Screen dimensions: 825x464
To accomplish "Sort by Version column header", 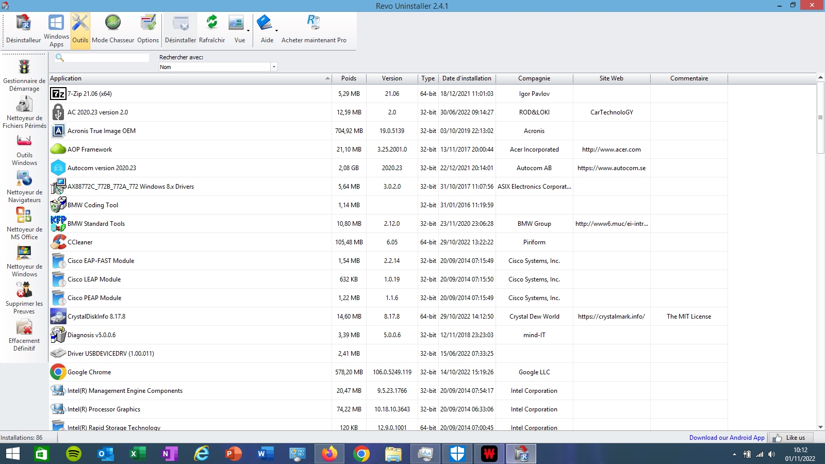I will tap(392, 78).
